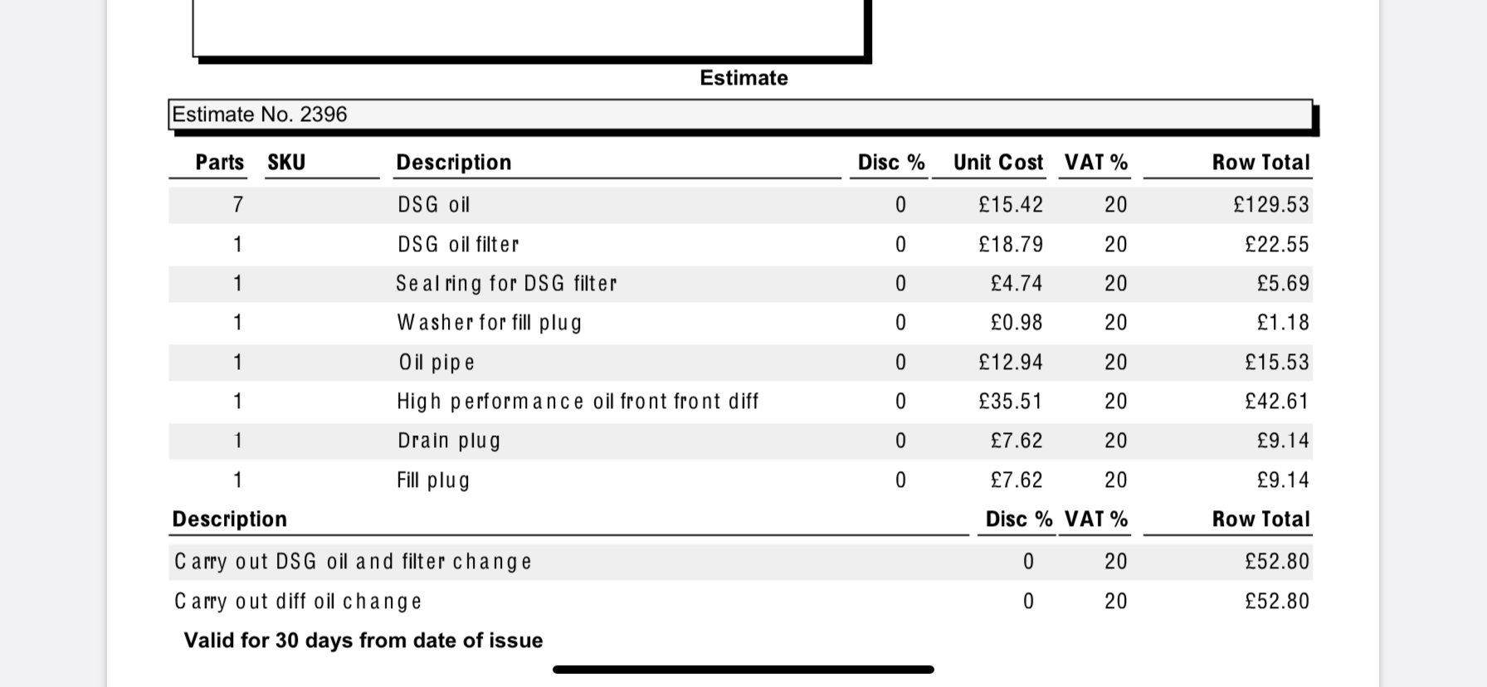Viewport: 1487px width, 687px height.
Task: Click the Estimate heading above the table
Action: point(743,78)
